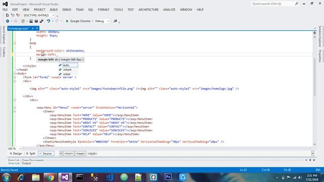Close the homepage.aspx tab
The height and width of the screenshot is (182, 324).
[x=37, y=28]
